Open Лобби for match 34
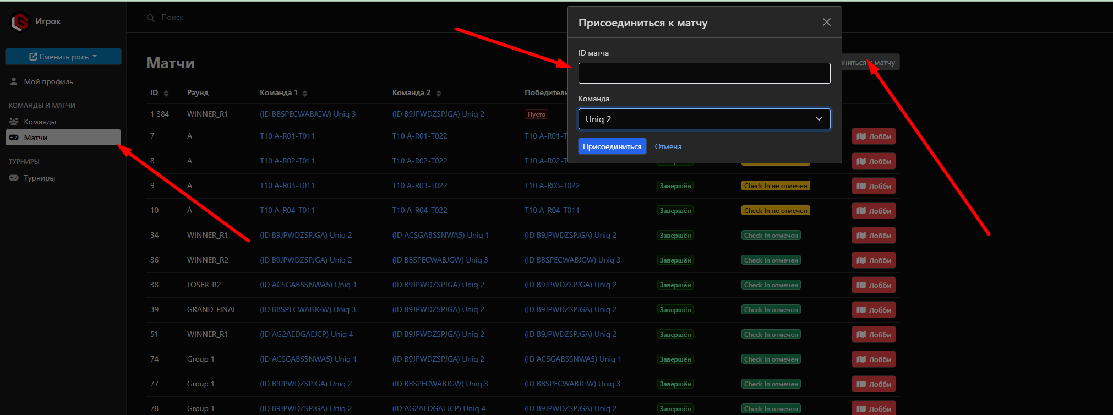The image size is (1113, 415). (874, 236)
